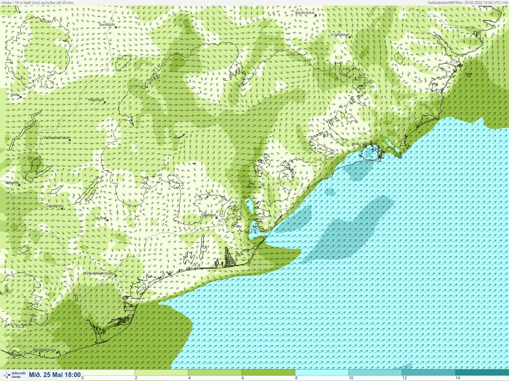Pick the 8–10 m/s legend color swatch
Viewport: 509px width, 381px height.
point(322,373)
